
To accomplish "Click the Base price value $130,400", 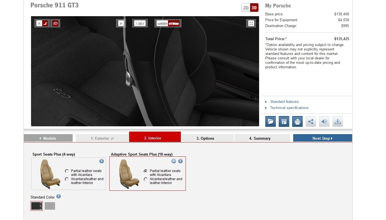I will tap(342, 14).
